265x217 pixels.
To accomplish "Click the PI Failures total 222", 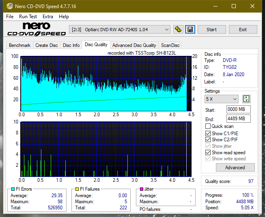I will [123, 208].
